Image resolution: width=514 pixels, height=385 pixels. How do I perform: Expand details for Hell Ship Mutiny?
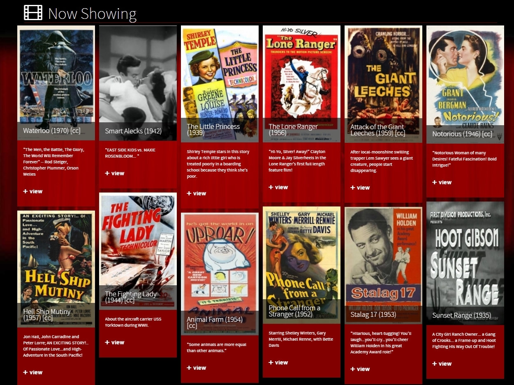(32, 372)
